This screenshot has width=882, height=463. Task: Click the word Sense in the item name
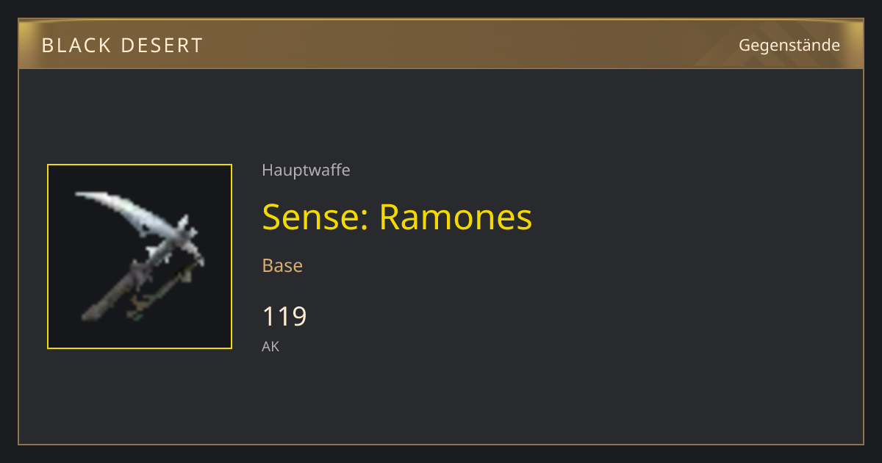312,218
